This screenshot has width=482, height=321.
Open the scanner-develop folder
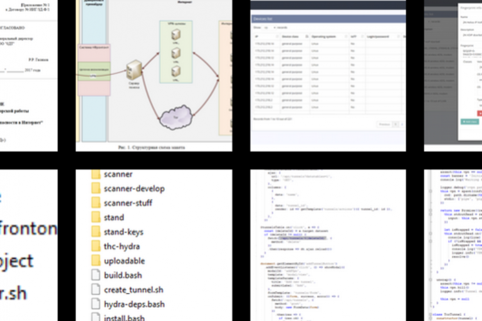pyautogui.click(x=134, y=188)
